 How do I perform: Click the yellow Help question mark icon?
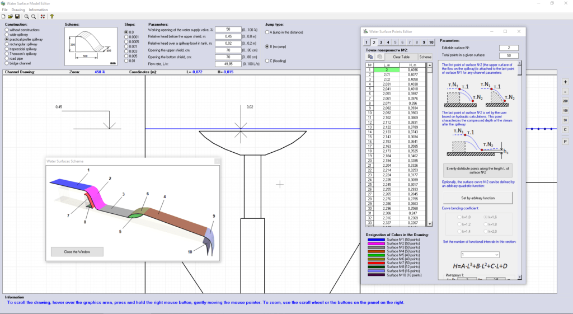click(x=52, y=17)
